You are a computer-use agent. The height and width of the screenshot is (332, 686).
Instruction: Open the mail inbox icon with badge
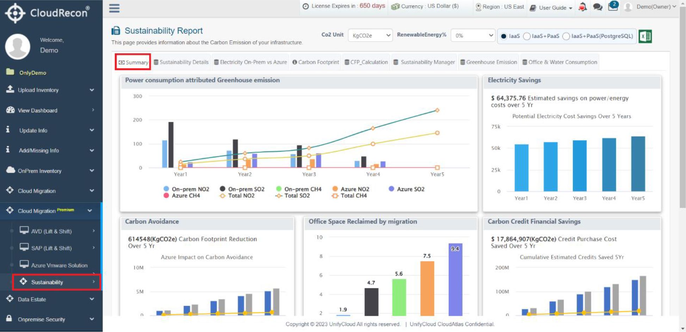coord(613,6)
